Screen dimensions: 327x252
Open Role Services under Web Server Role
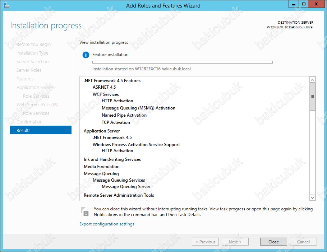pyautogui.click(x=36, y=113)
